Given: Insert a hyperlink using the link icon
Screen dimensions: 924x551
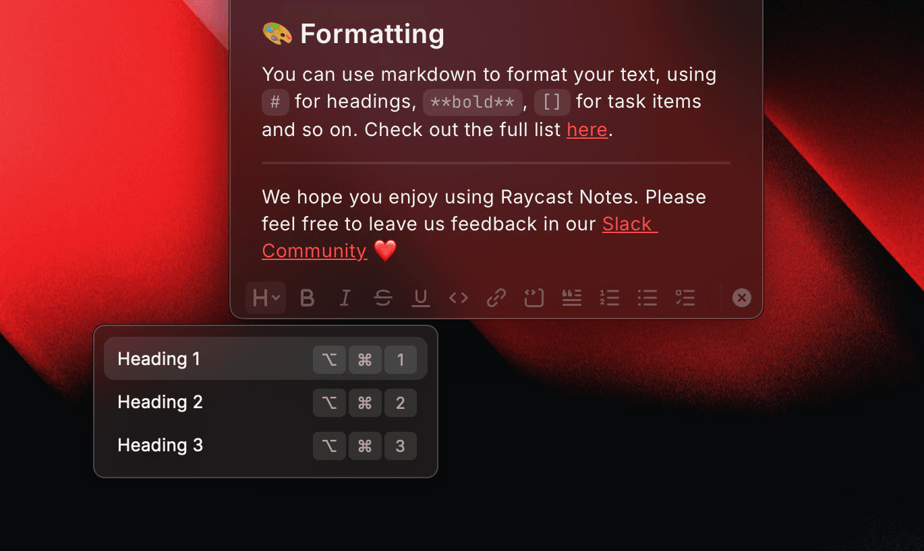Looking at the screenshot, I should point(496,298).
